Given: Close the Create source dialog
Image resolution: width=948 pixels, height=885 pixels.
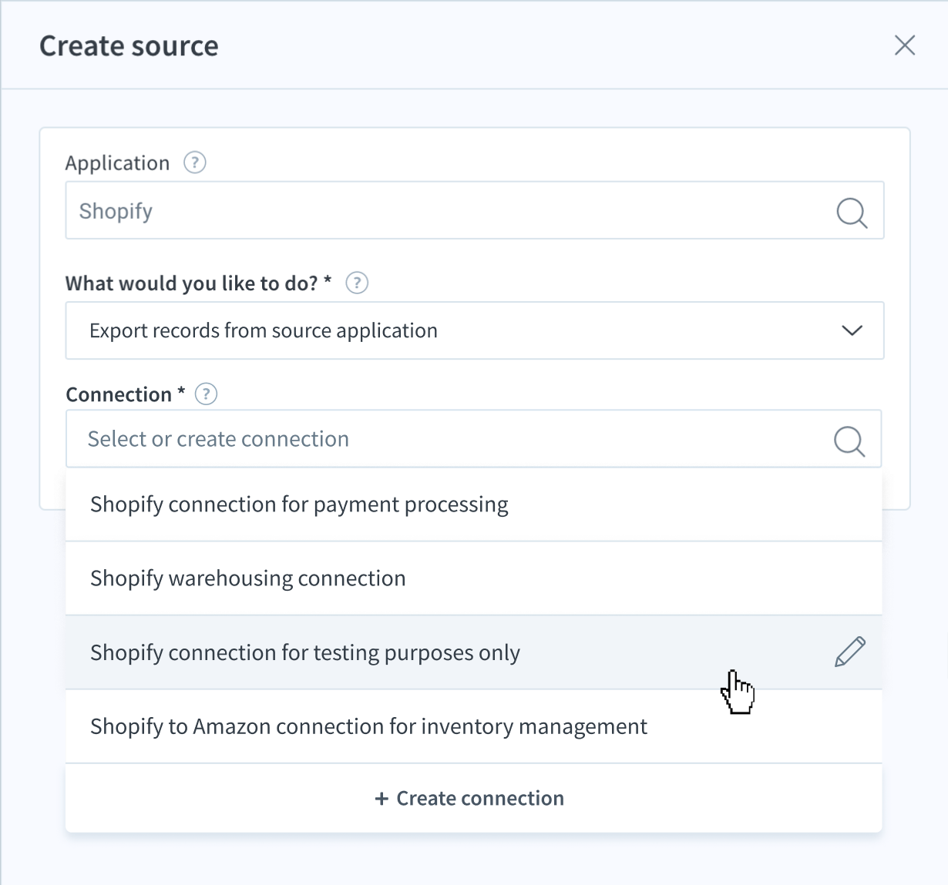Looking at the screenshot, I should [905, 45].
